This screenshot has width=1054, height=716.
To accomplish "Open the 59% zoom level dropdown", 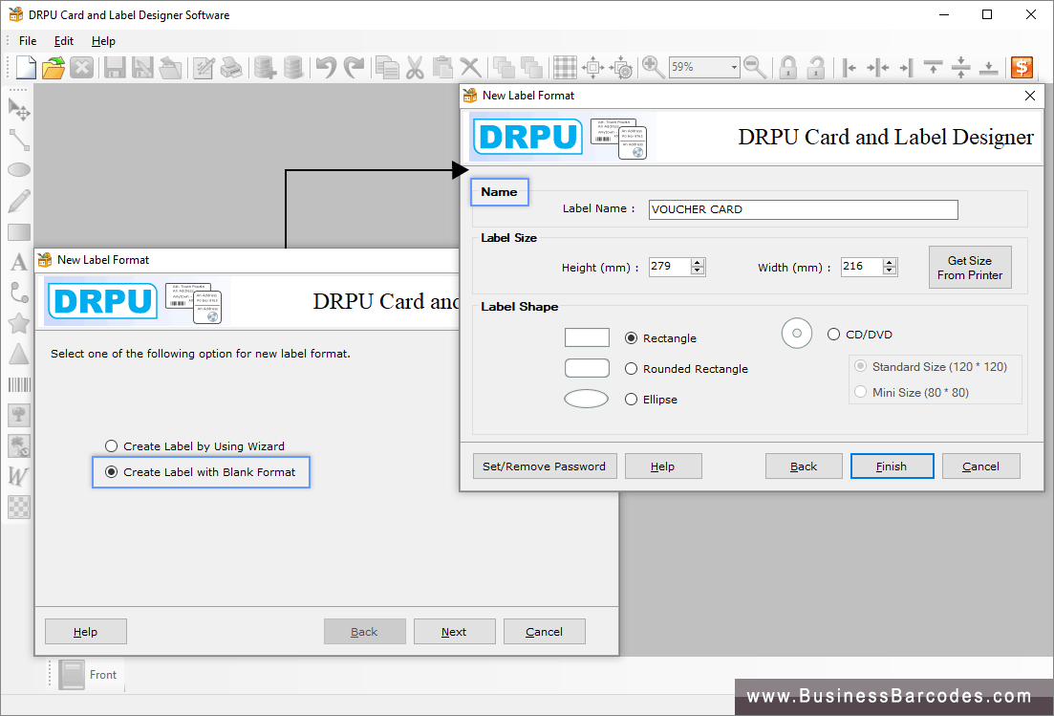I will 733,67.
